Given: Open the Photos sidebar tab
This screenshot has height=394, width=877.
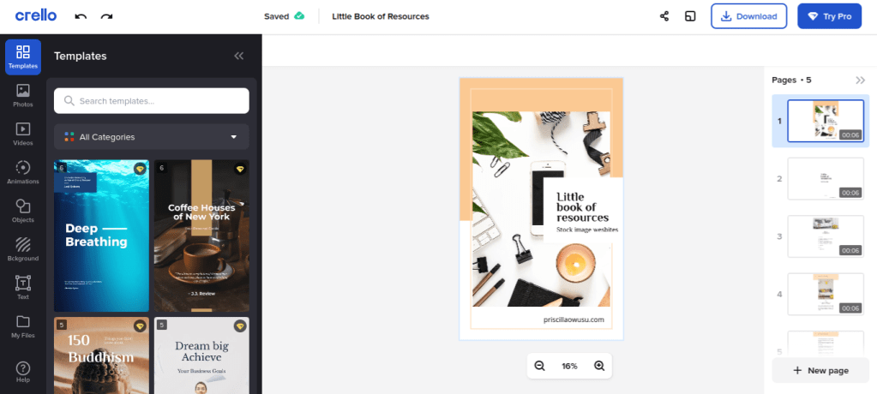Looking at the screenshot, I should coord(23,94).
